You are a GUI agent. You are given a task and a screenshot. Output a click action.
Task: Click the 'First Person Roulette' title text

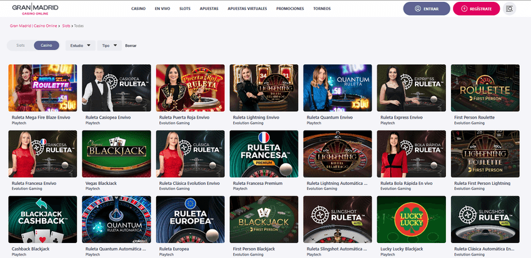pyautogui.click(x=474, y=117)
